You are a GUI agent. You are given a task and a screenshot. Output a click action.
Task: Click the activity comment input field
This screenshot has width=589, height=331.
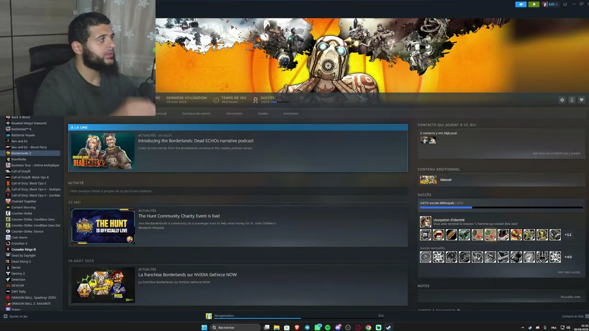238,191
